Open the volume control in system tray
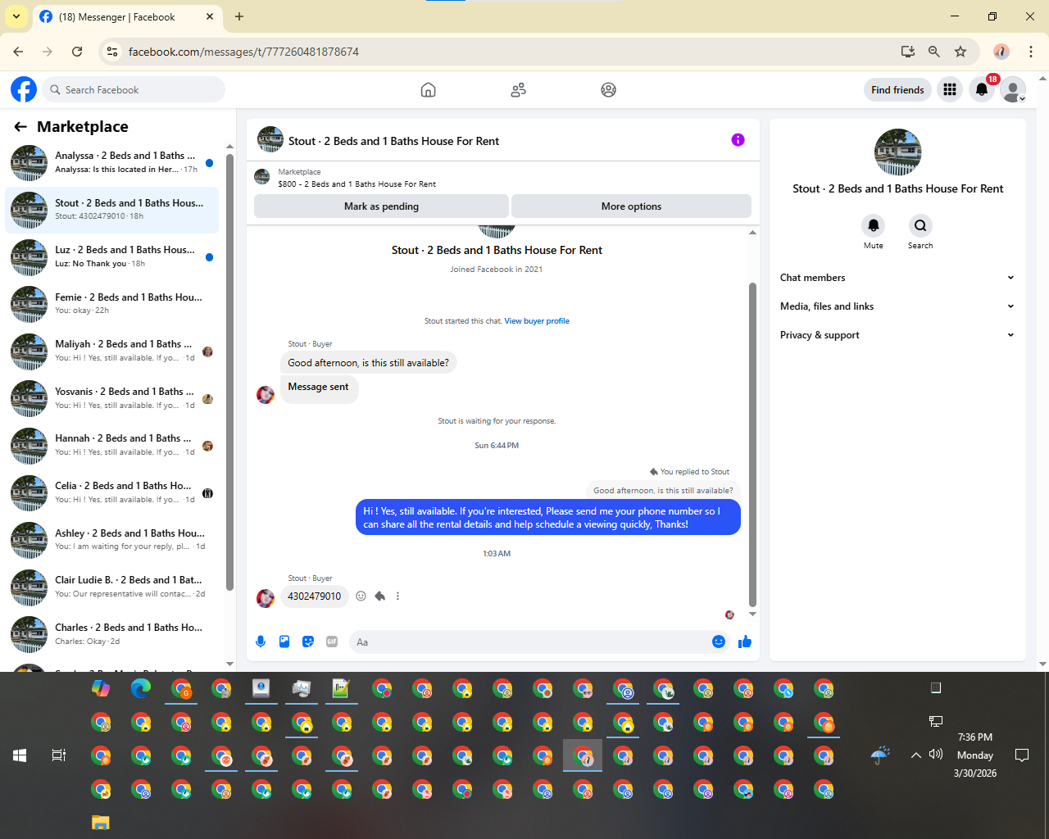Screen dimensions: 1049x839 pos(936,755)
